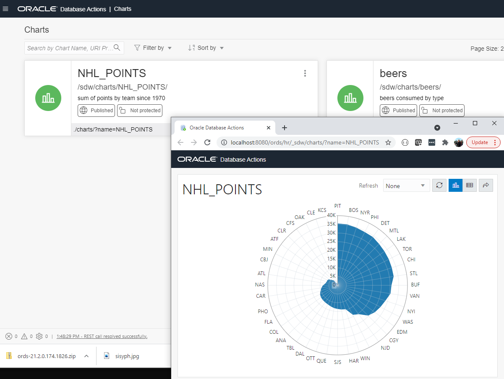Click the Not protected badge on NHL_POINTS card
The width and height of the screenshot is (504, 379).
pyautogui.click(x=140, y=111)
